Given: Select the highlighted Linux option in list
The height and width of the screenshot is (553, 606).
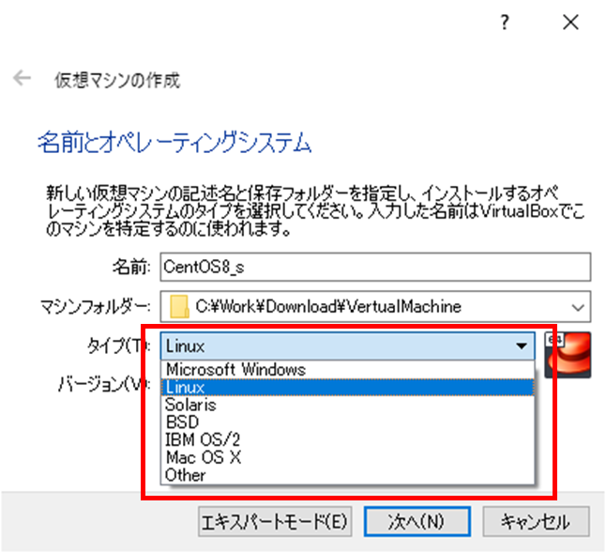Looking at the screenshot, I should tap(347, 387).
